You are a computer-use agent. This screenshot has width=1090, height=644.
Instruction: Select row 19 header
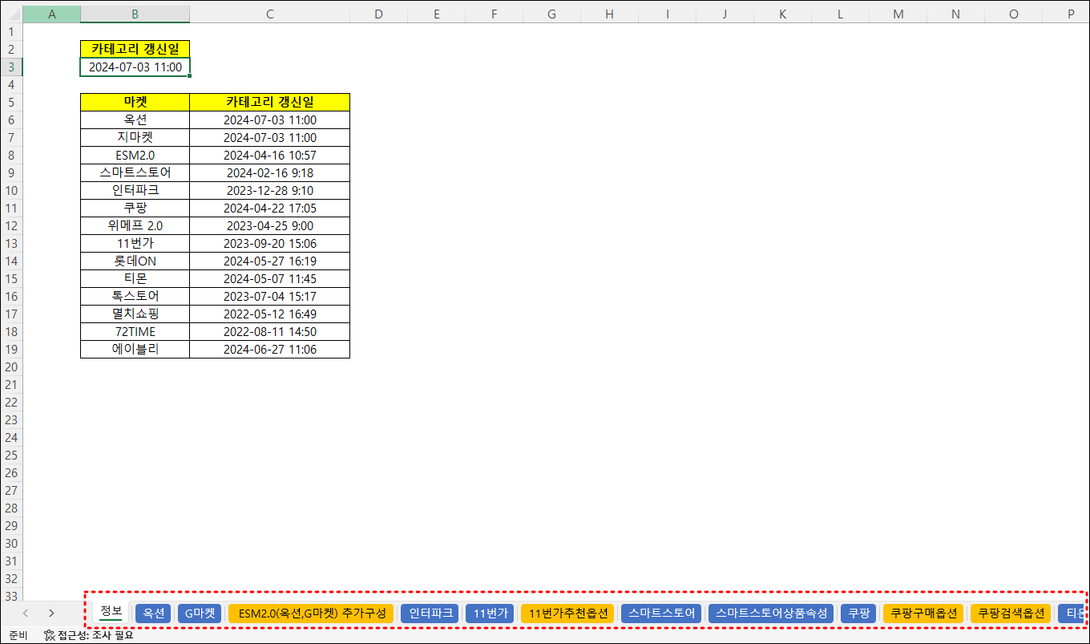11,349
